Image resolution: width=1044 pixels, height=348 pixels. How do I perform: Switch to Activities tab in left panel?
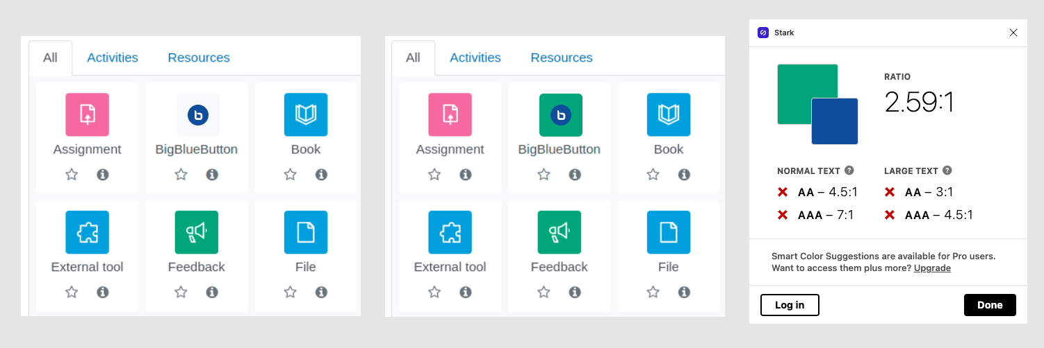pos(113,58)
